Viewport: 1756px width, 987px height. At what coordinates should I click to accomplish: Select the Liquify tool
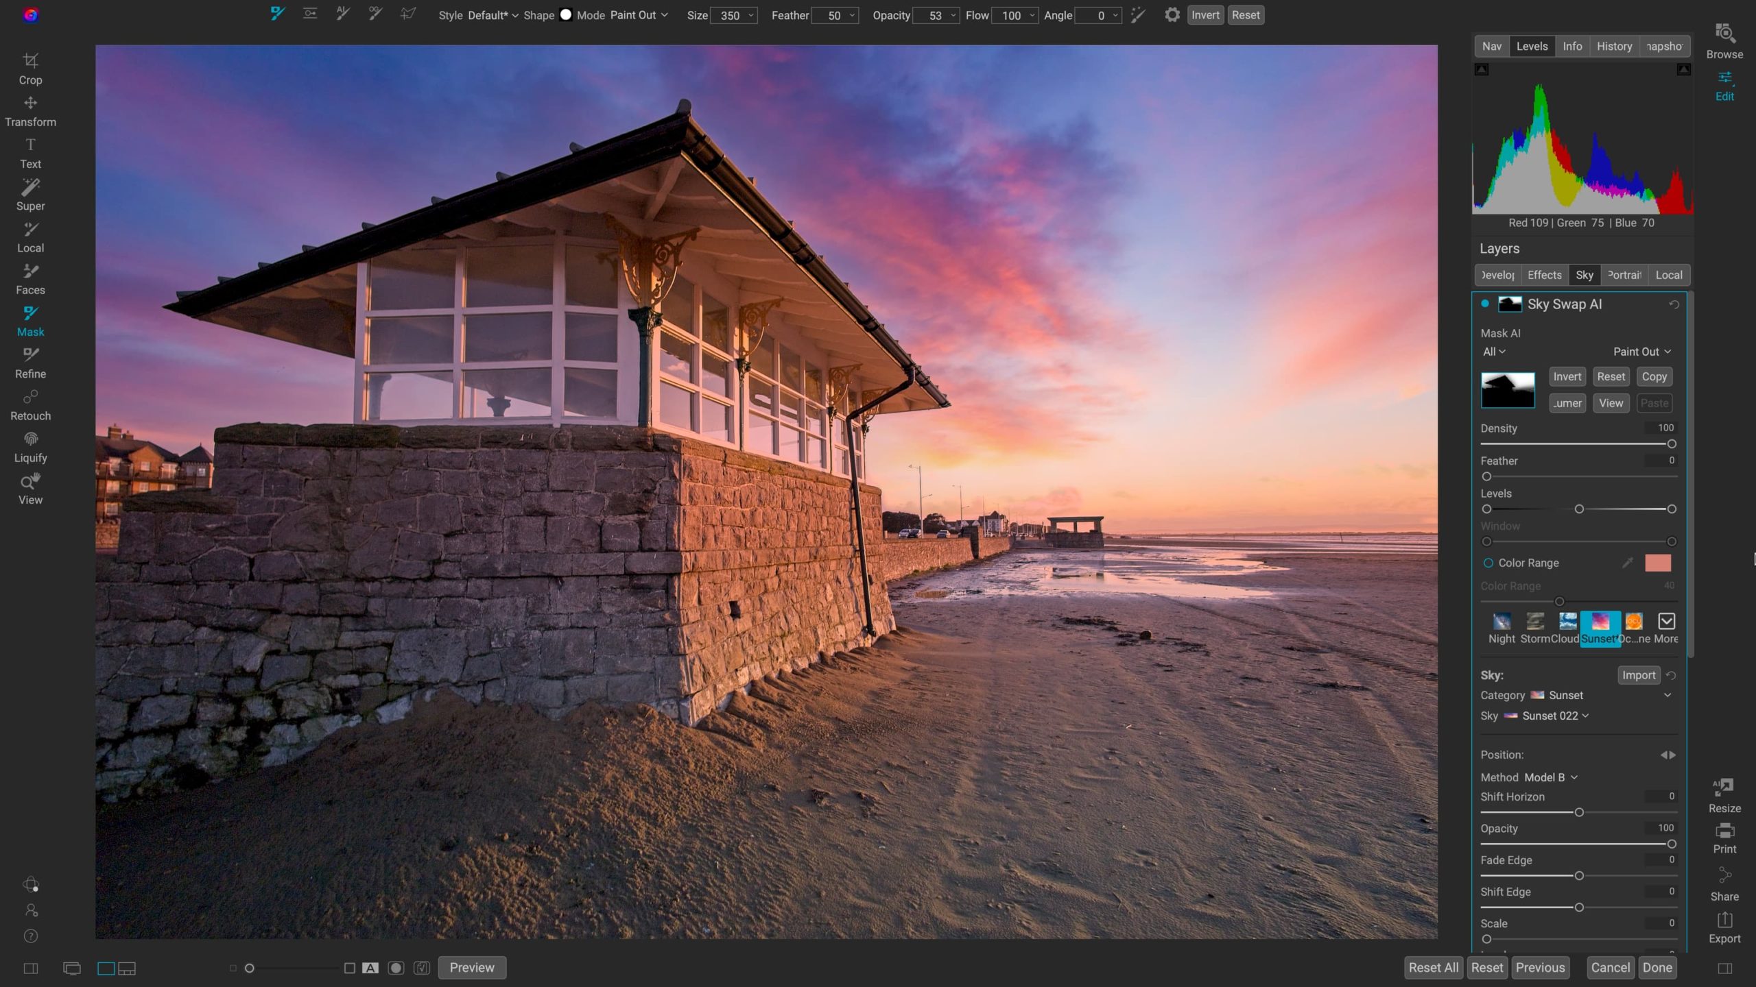pos(30,446)
